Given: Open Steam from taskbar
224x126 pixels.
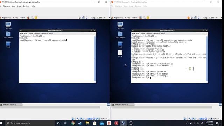Looking at the screenshot, I should (80, 123).
